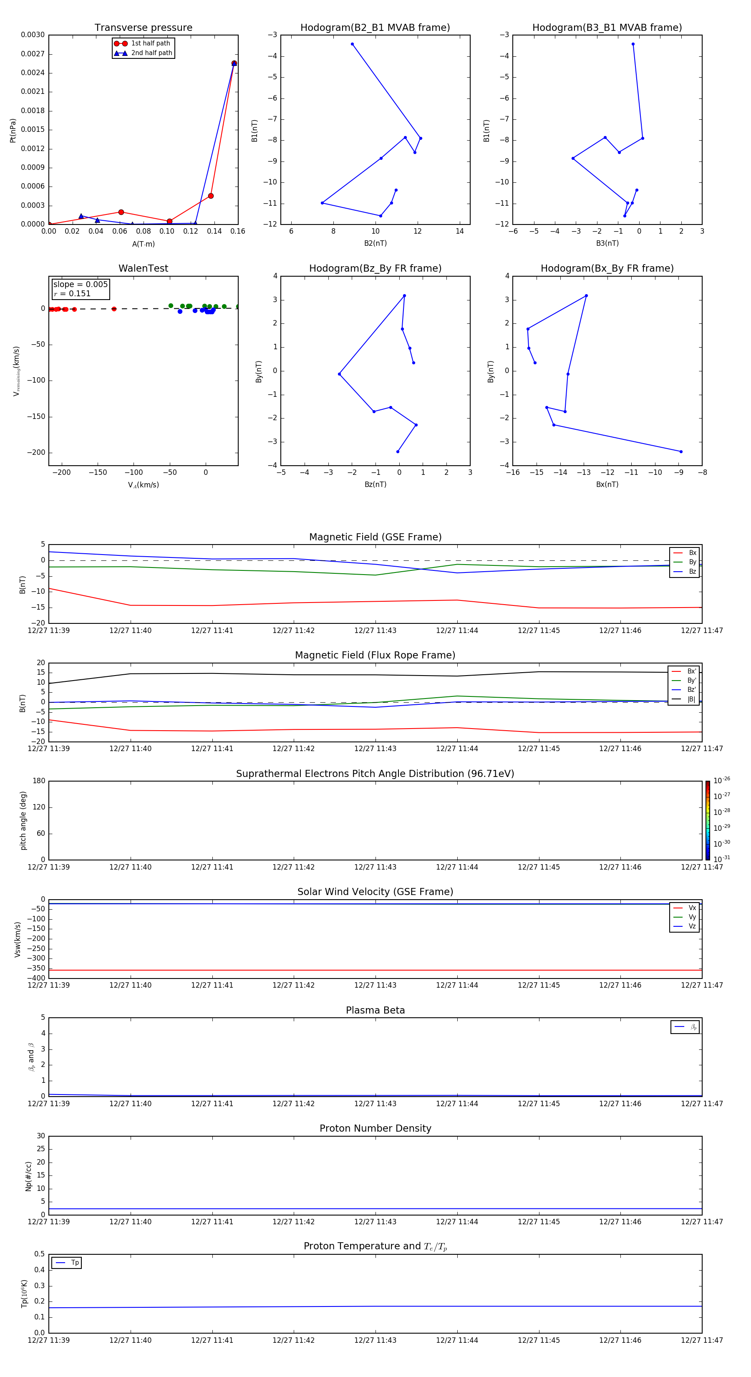The height and width of the screenshot is (1377, 751).
Task: Click the 'Np(#/cc)' y-axis label
Action: [28, 1176]
